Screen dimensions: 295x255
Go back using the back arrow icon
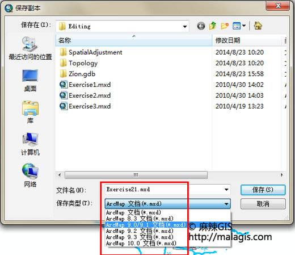[x=201, y=26]
